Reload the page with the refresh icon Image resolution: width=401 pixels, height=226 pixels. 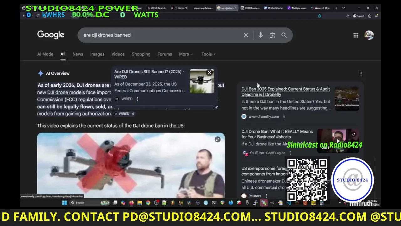[x=38, y=15]
